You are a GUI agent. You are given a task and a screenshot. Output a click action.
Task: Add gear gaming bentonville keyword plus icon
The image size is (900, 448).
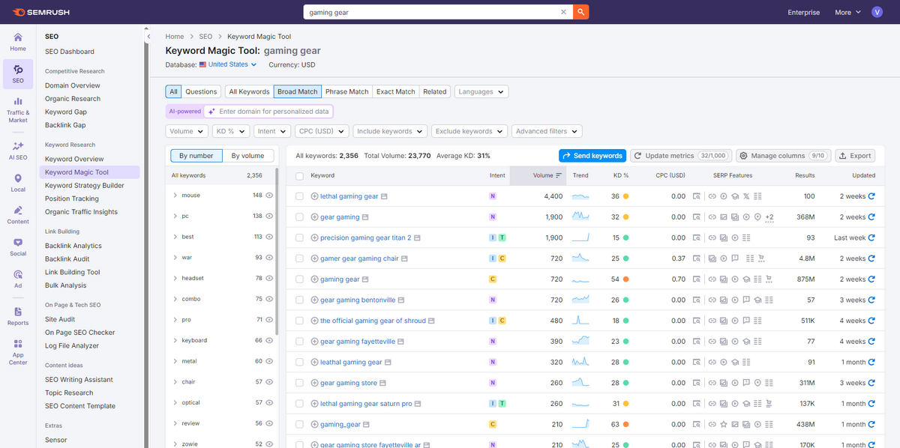(x=314, y=300)
